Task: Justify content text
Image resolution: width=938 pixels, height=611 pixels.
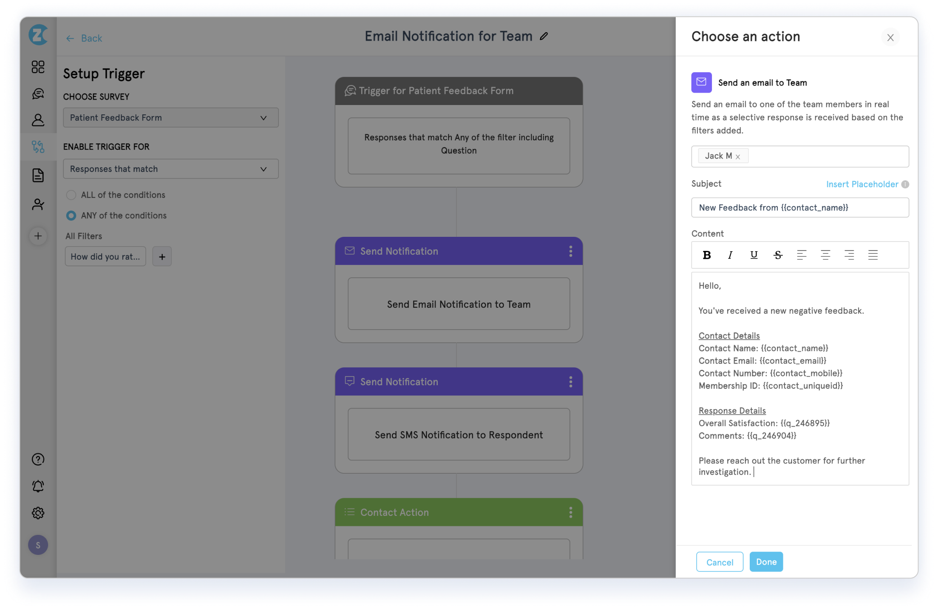Action: pyautogui.click(x=873, y=255)
